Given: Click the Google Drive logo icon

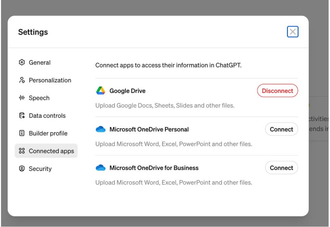Looking at the screenshot, I should coord(101,91).
